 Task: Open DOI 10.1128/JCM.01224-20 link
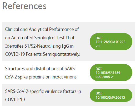coord(111,42)
